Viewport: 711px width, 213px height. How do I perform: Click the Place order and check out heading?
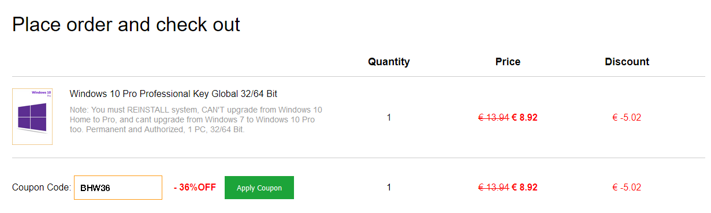coord(126,25)
